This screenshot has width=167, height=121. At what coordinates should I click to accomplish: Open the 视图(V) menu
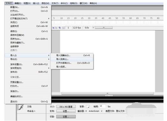coord(27,3)
